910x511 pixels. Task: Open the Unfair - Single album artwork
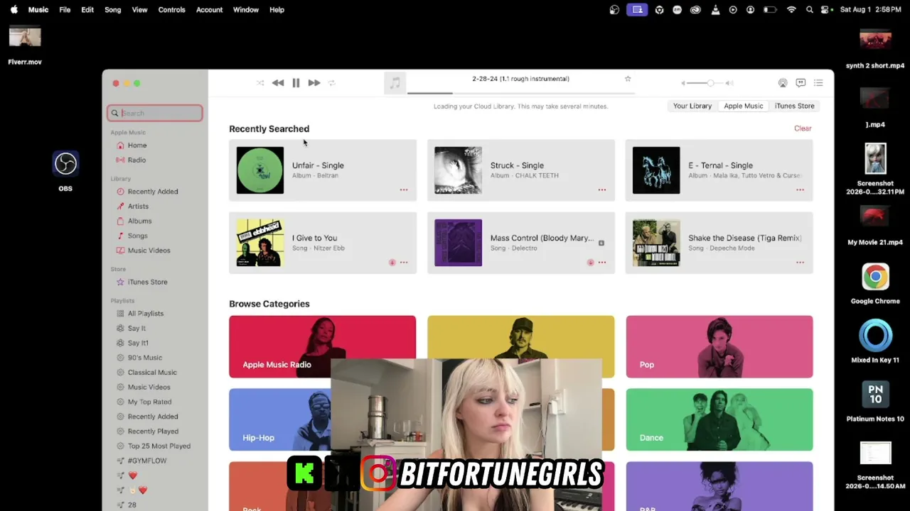260,170
